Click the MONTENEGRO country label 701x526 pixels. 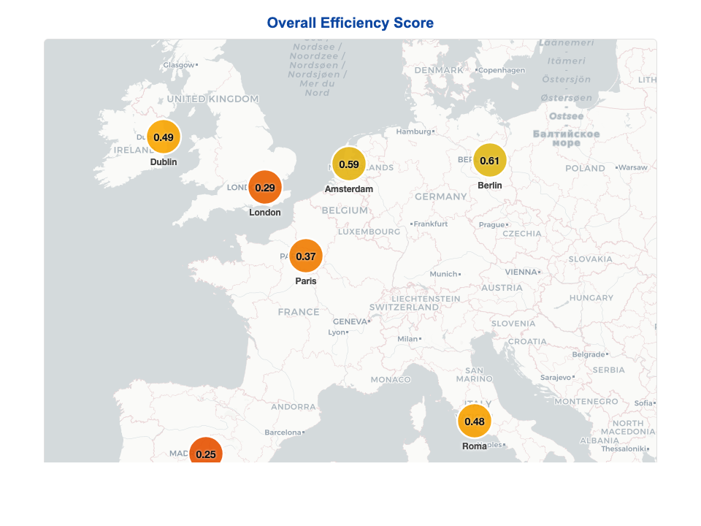[586, 402]
